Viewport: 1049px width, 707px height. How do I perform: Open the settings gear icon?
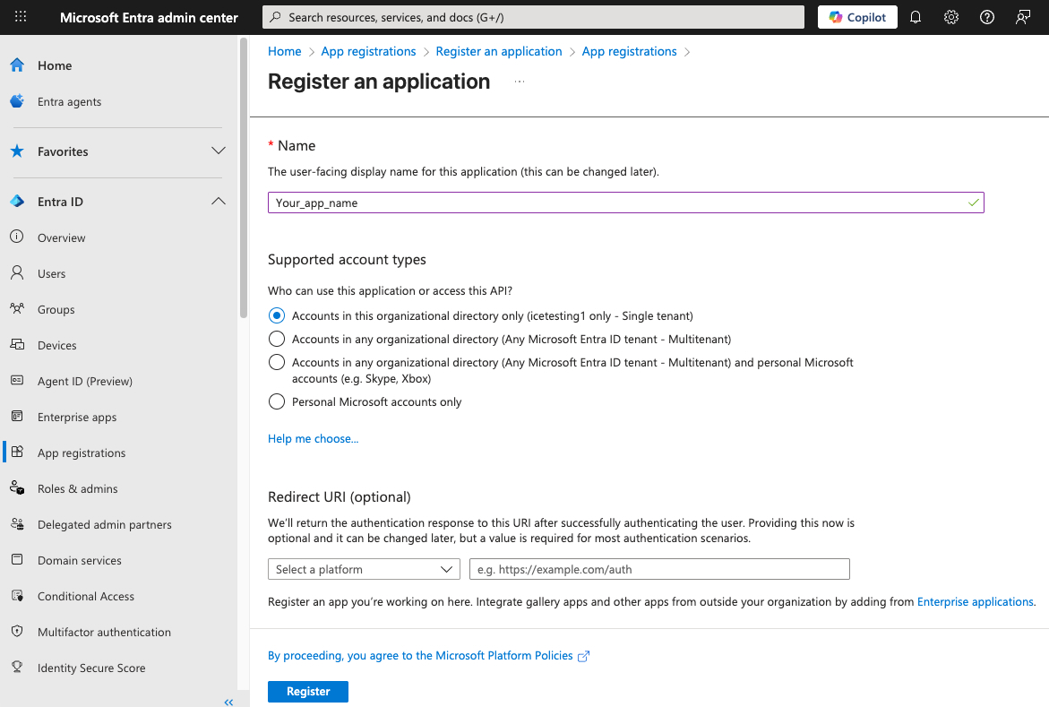coord(951,17)
